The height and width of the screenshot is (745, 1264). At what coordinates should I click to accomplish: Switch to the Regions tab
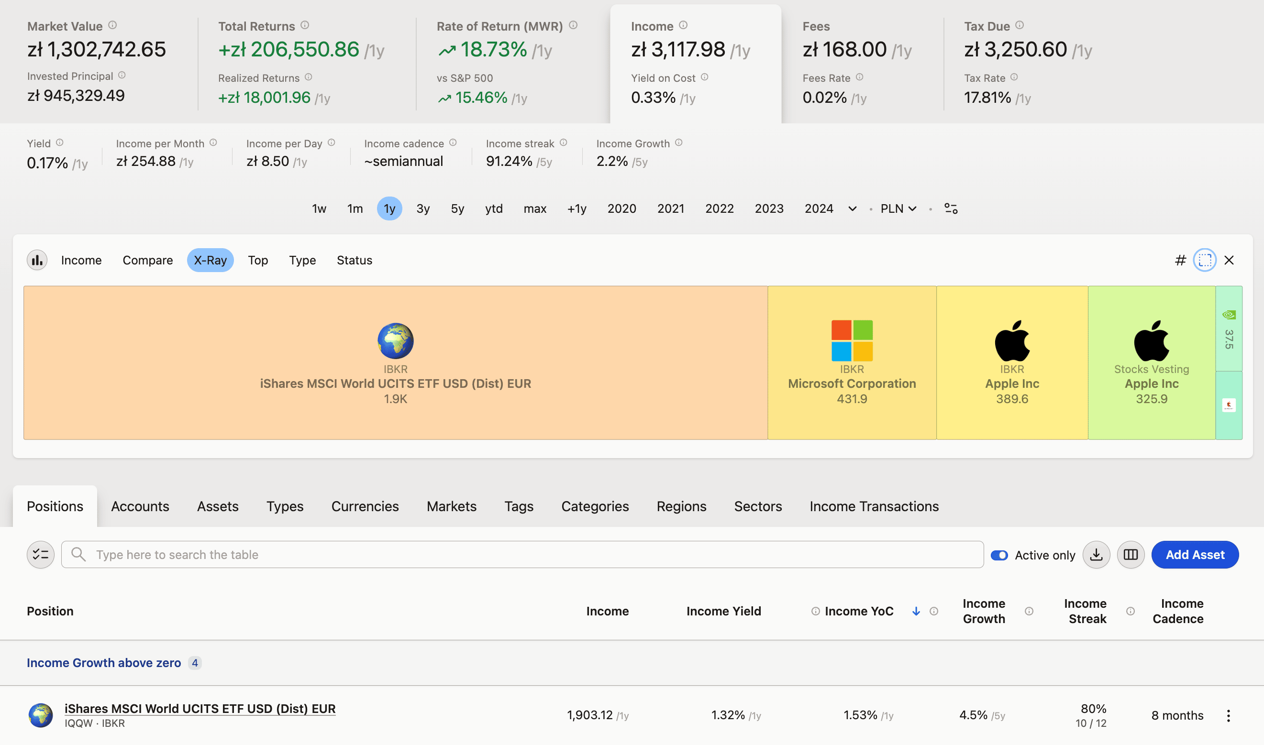pos(681,506)
